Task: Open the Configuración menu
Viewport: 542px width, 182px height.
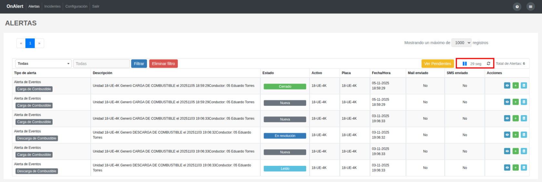Action: pos(76,6)
